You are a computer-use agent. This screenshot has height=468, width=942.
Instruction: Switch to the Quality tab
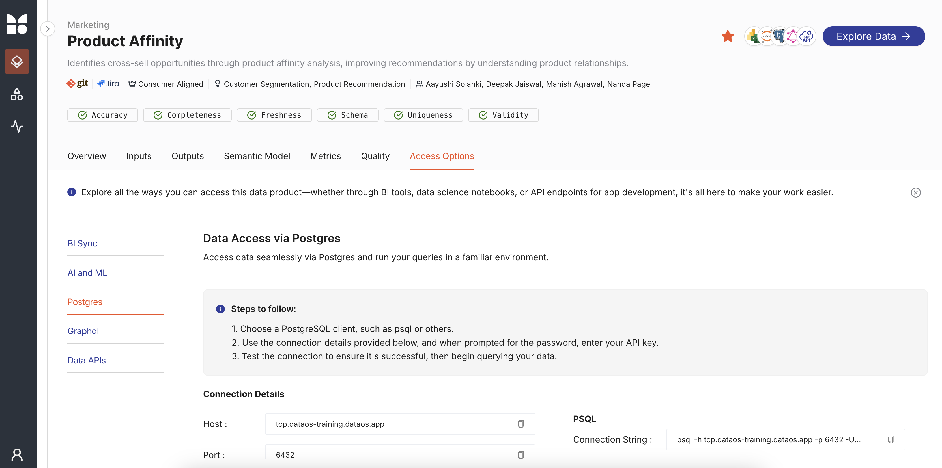(x=375, y=156)
